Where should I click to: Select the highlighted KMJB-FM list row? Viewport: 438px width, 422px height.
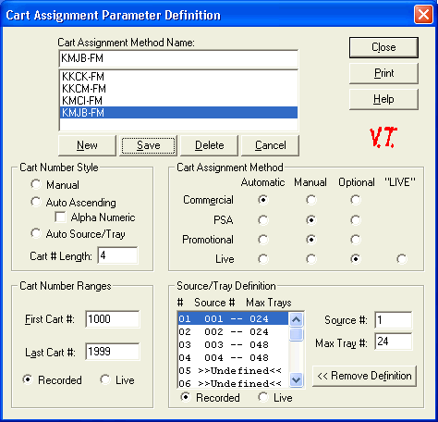tap(178, 113)
